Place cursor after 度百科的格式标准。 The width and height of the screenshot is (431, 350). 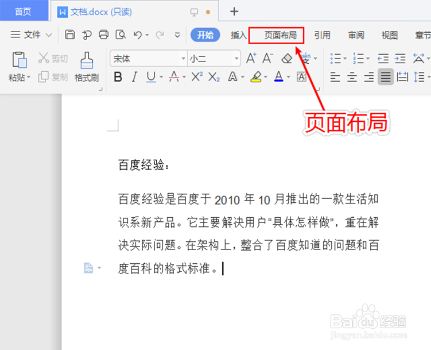pyautogui.click(x=223, y=268)
